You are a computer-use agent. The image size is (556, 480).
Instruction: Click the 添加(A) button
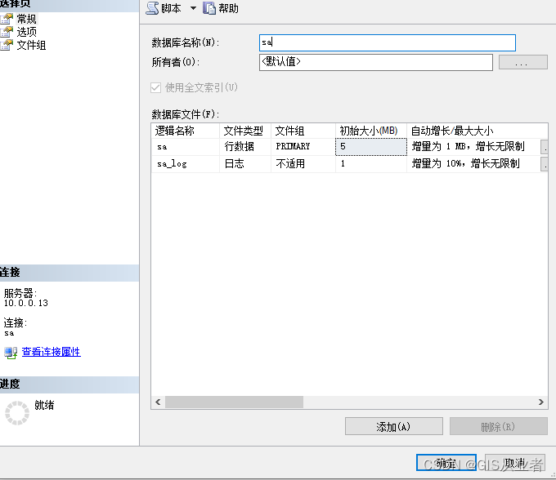(x=394, y=427)
